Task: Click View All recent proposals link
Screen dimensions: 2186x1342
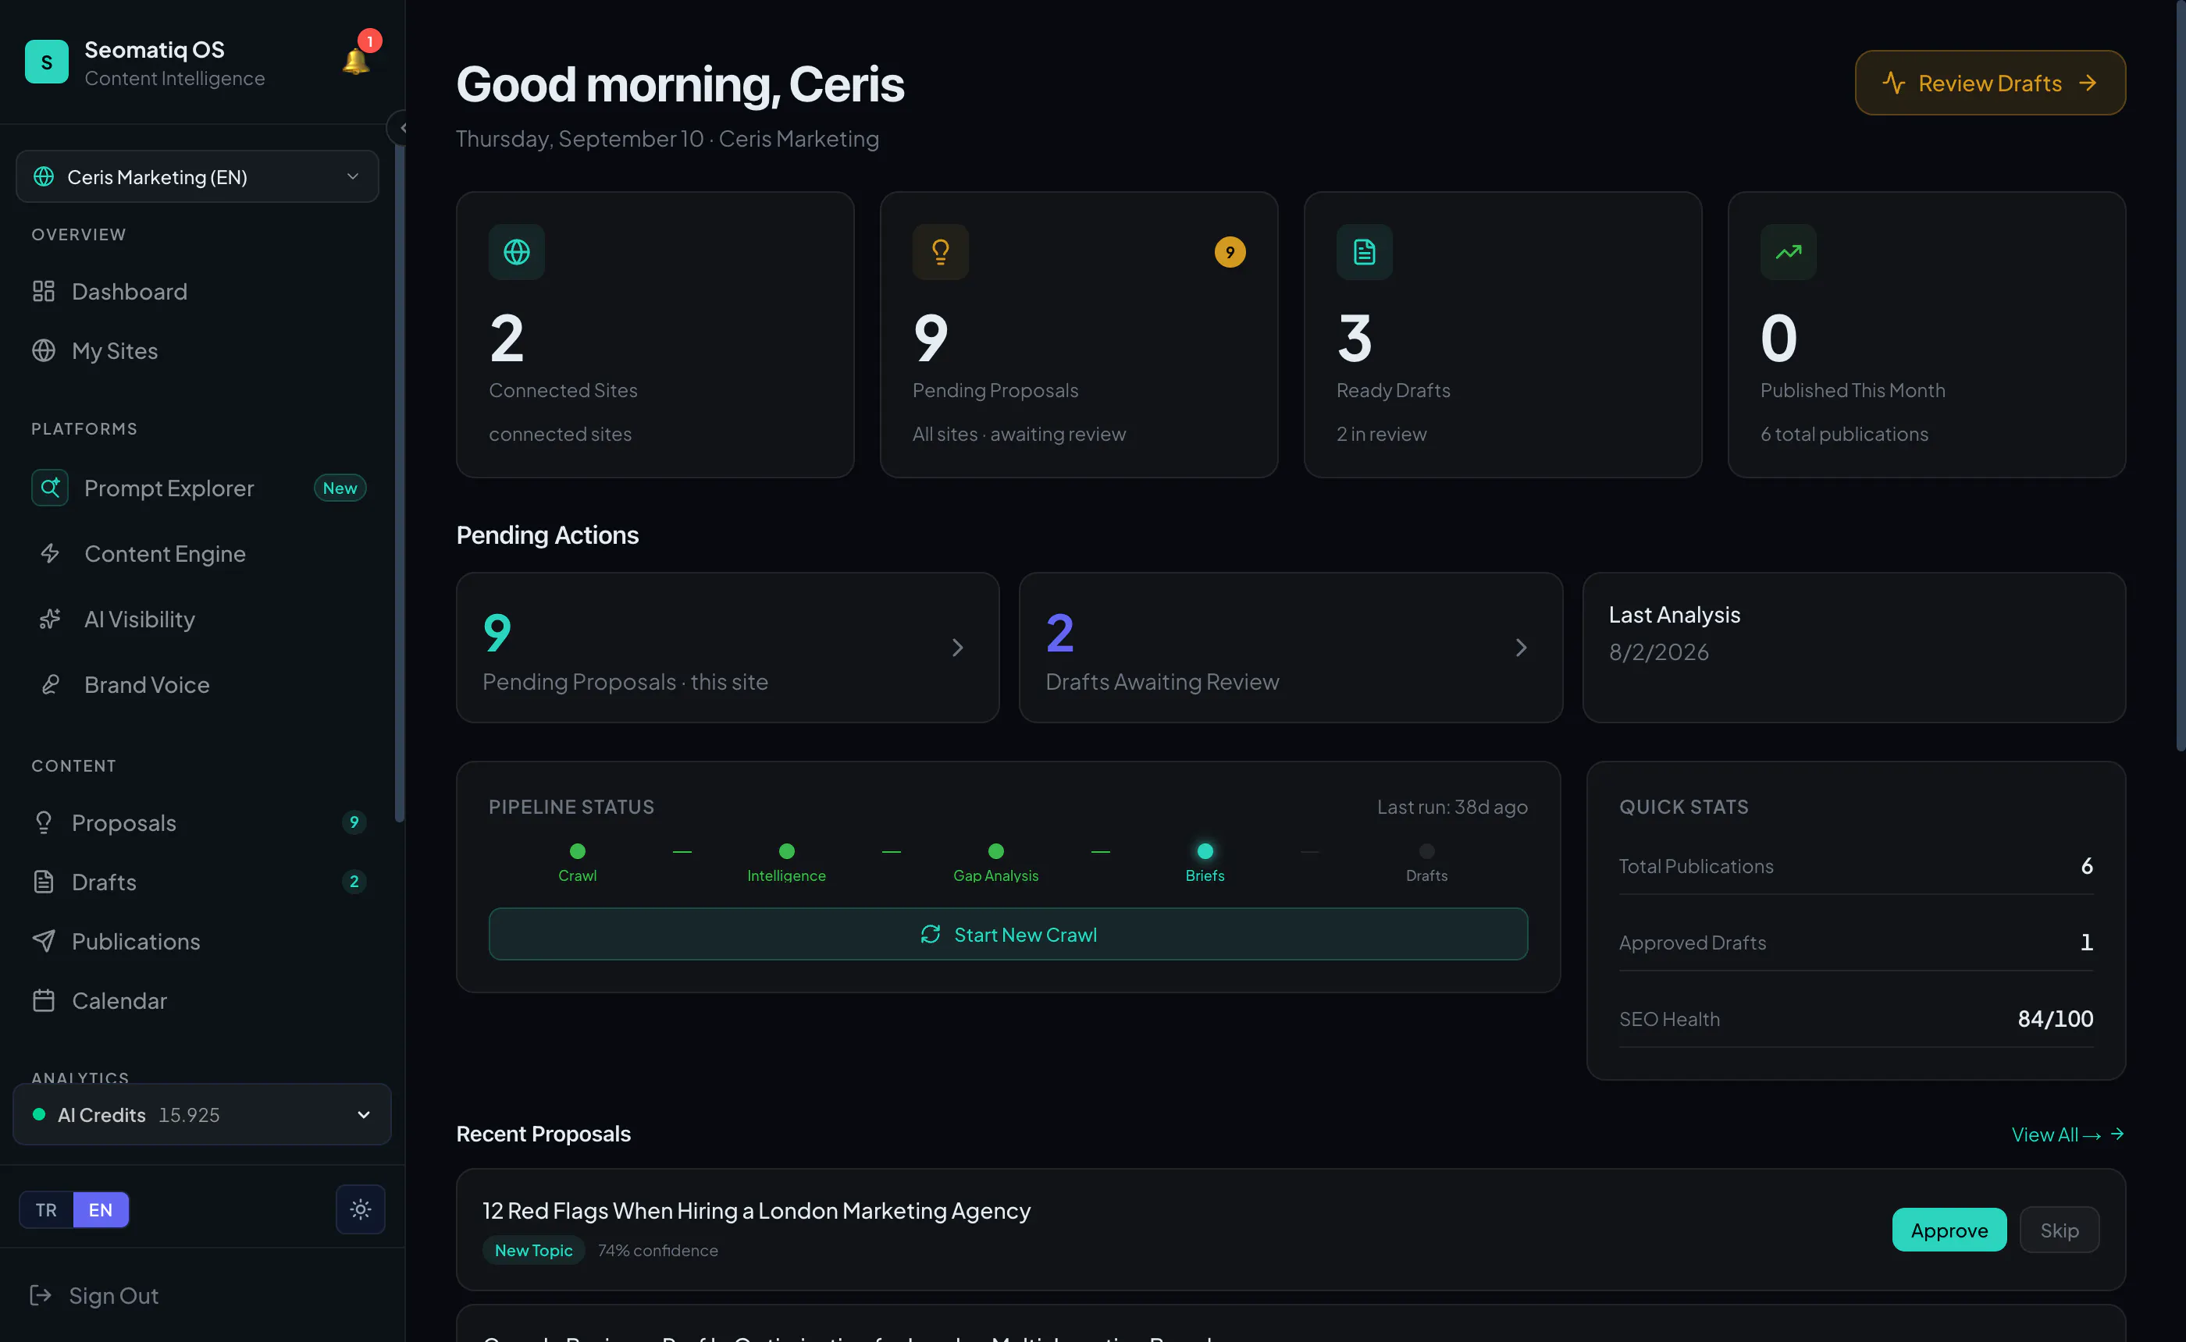Action: (2067, 1134)
